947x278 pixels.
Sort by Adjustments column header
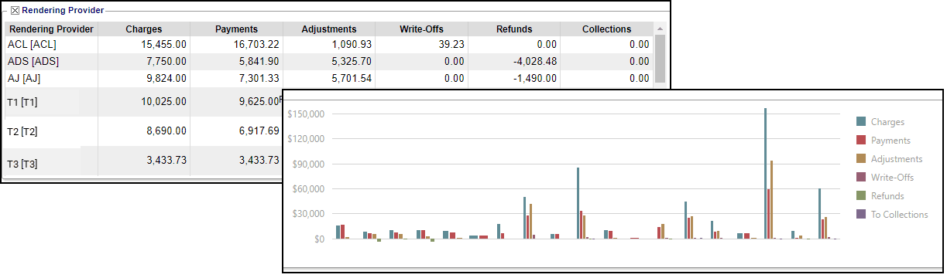pos(330,29)
